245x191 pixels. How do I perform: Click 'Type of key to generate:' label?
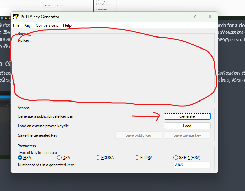pos(38,153)
